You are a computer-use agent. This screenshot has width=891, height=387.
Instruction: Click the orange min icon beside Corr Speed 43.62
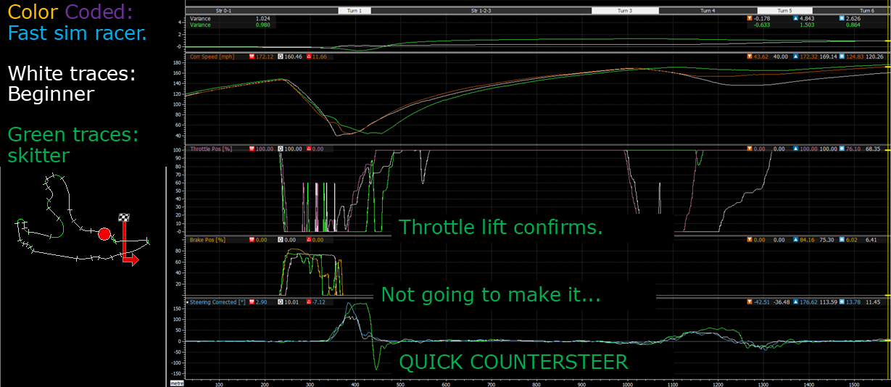pos(750,57)
